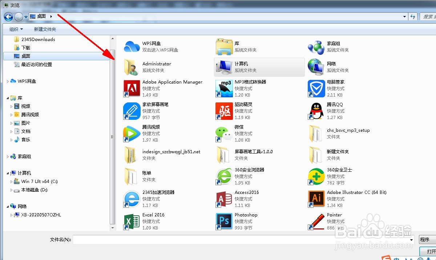Select 下载 in the navigation pane
436x260 pixels.
[26, 48]
